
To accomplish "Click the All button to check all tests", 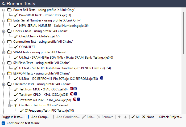I will point(135,117).
